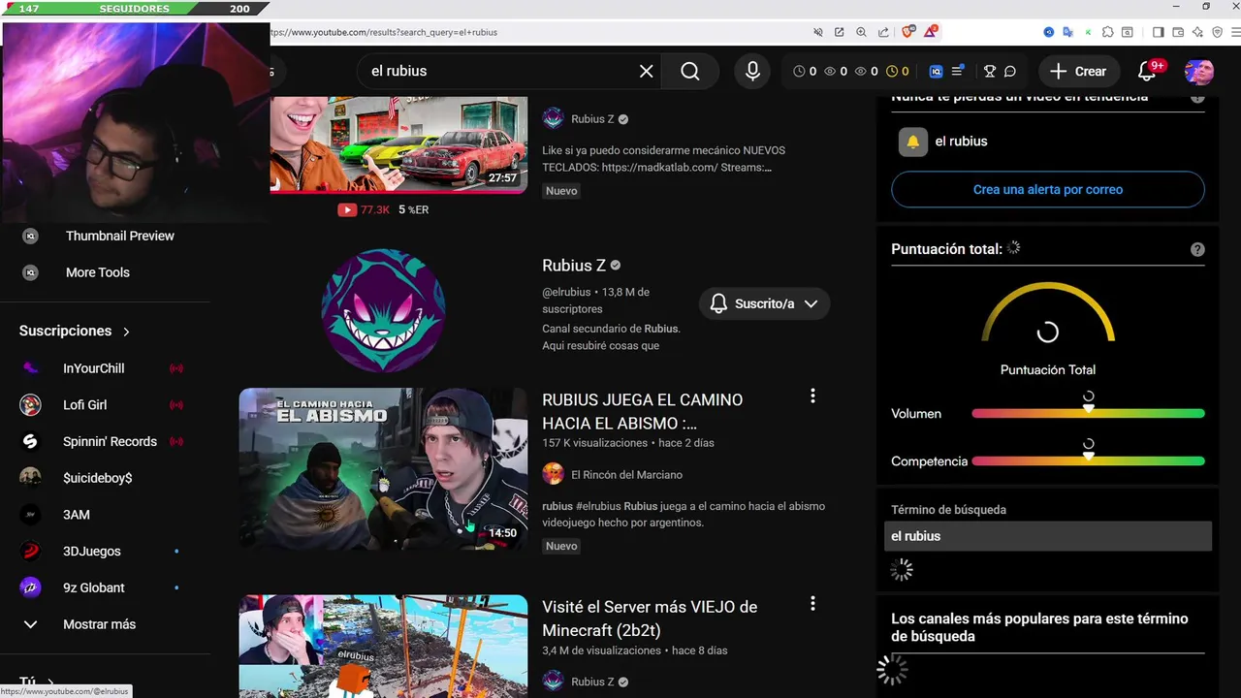Click the Competencia slider marker
This screenshot has height=698, width=1241.
coord(1089,456)
